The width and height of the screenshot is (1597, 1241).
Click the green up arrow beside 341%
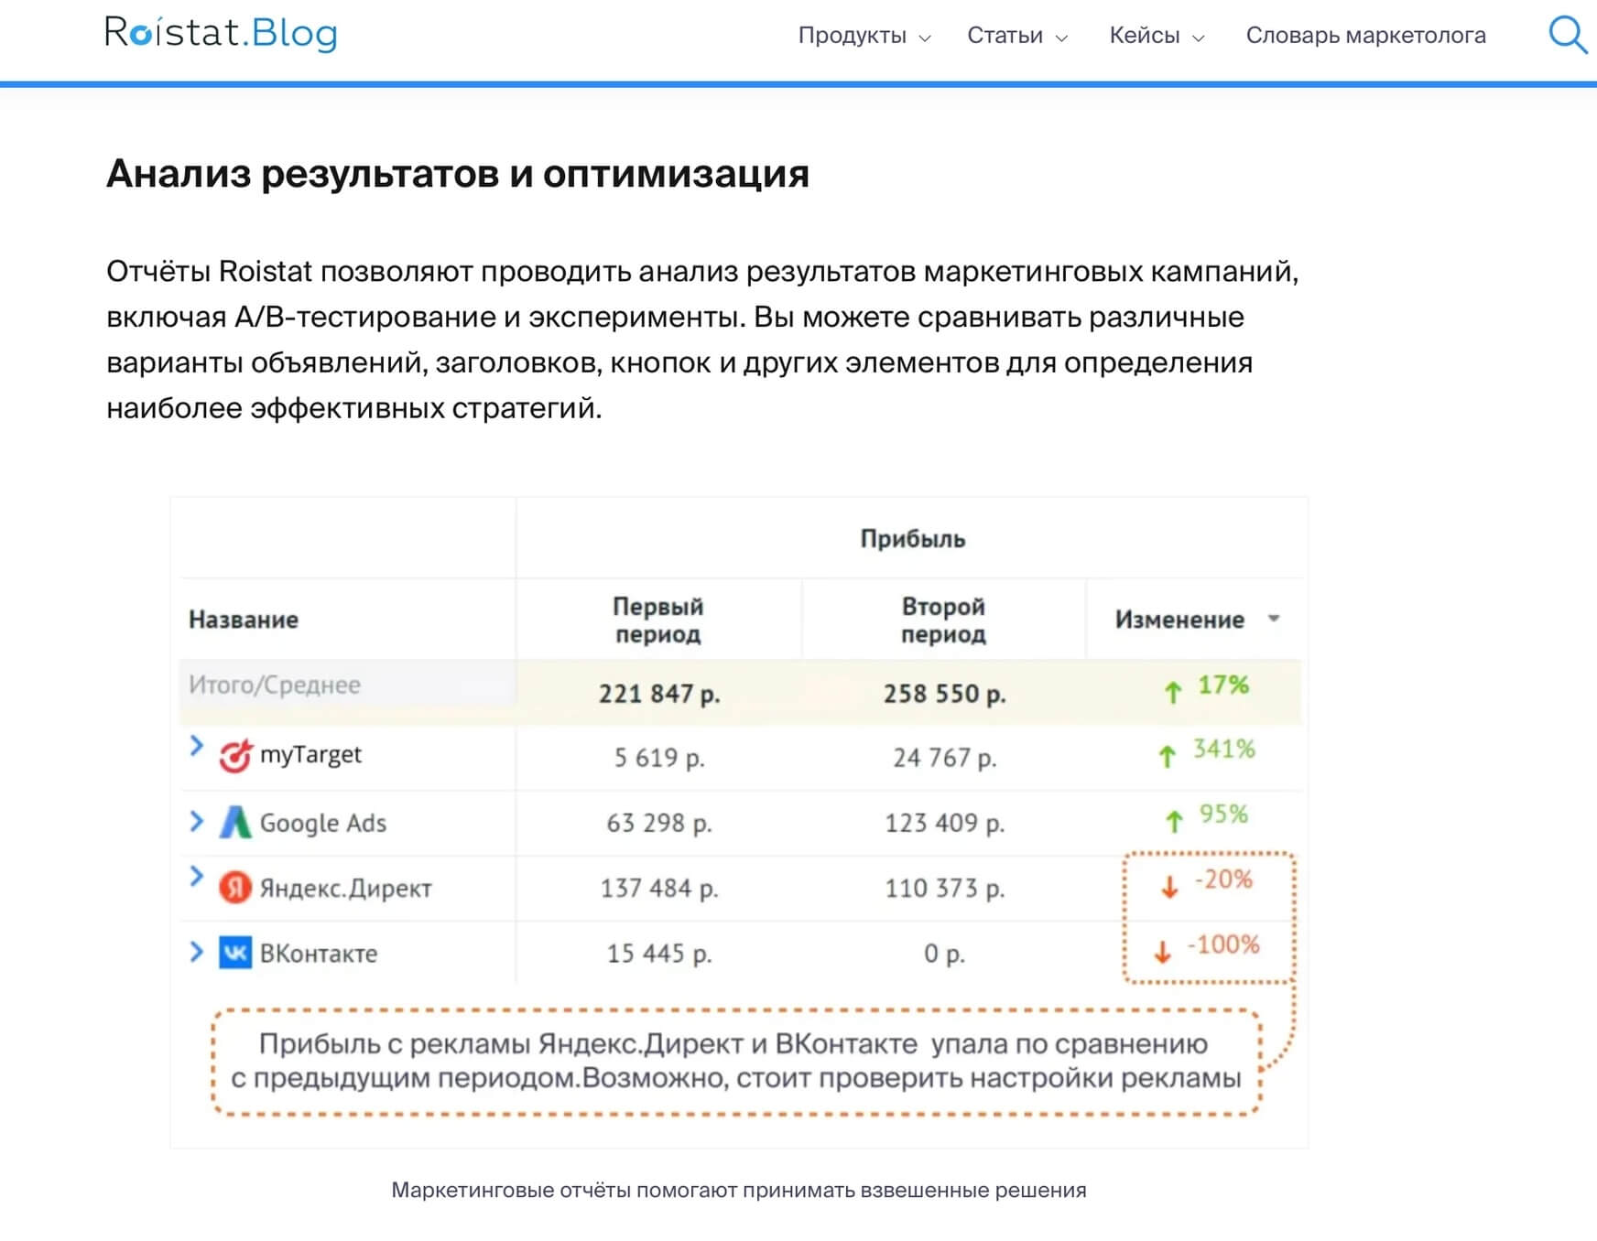(x=1167, y=756)
